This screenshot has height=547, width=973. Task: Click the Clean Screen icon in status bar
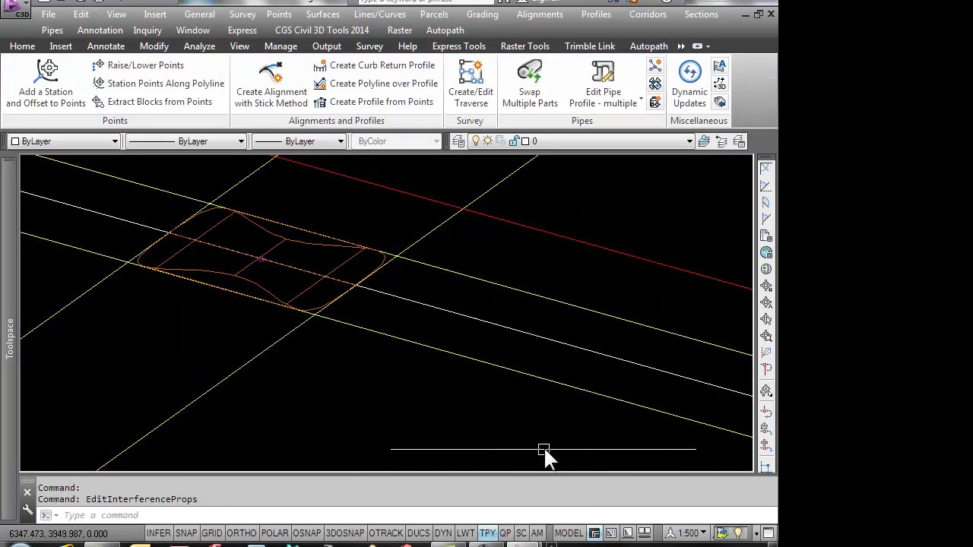pyautogui.click(x=769, y=533)
